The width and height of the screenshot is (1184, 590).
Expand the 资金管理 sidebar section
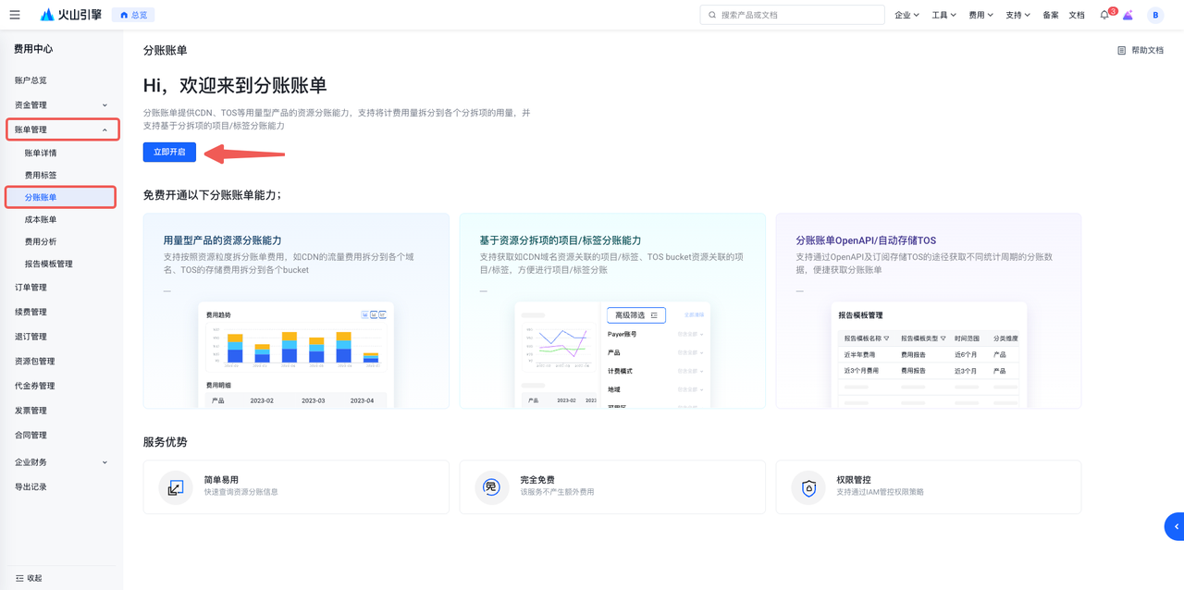coord(61,105)
